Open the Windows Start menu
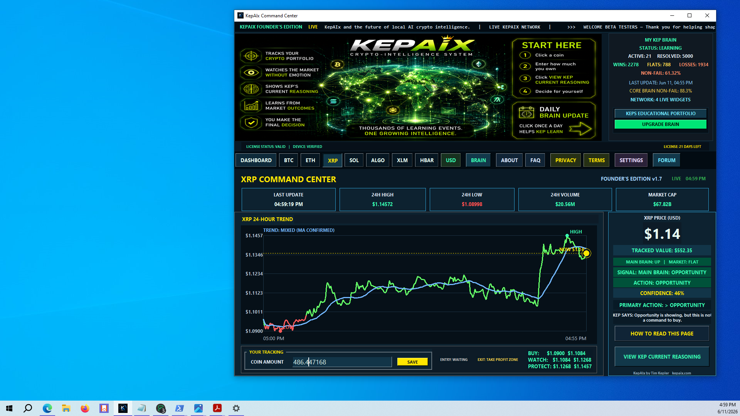Image resolution: width=740 pixels, height=416 pixels. (x=9, y=408)
